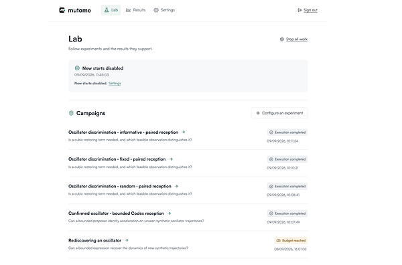Click description under Confirmed oscillator campaign

tap(136, 221)
